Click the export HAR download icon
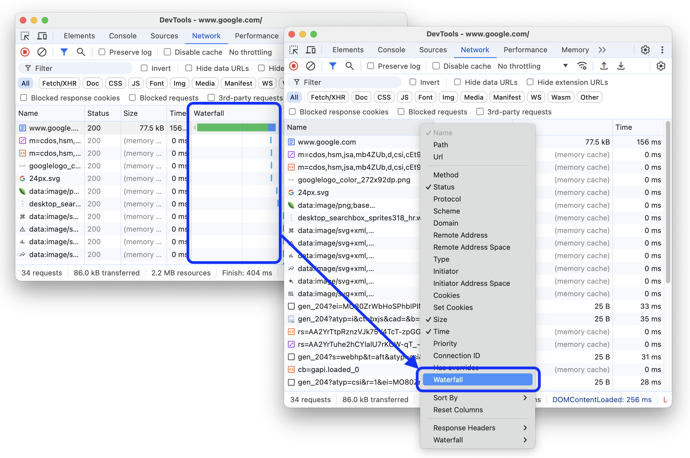This screenshot has width=690, height=458. (x=620, y=66)
